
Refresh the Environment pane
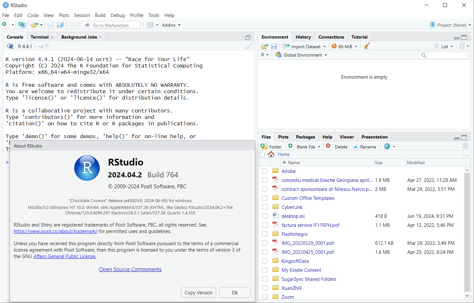click(x=462, y=46)
